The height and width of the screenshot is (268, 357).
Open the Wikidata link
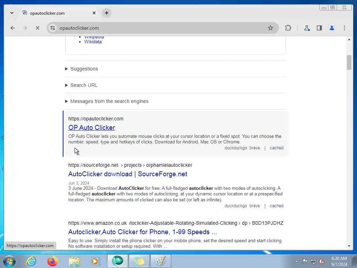pos(93,42)
